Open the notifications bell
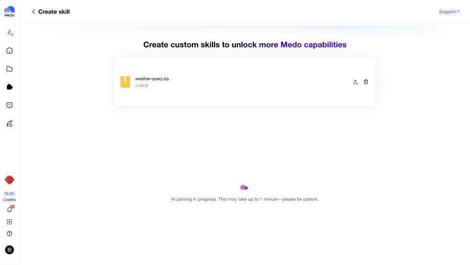The image size is (470, 265). 10,209
